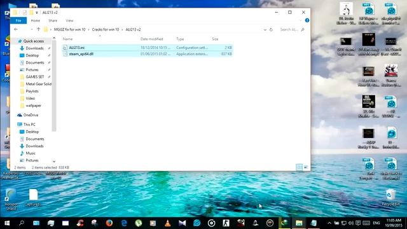Open network status icon in tray
Screen dimensions: 407x229
point(344,223)
